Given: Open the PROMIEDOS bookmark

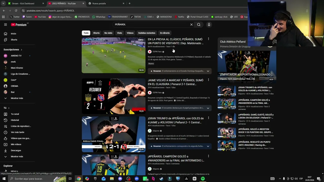Looking at the screenshot, I should pos(82,17).
